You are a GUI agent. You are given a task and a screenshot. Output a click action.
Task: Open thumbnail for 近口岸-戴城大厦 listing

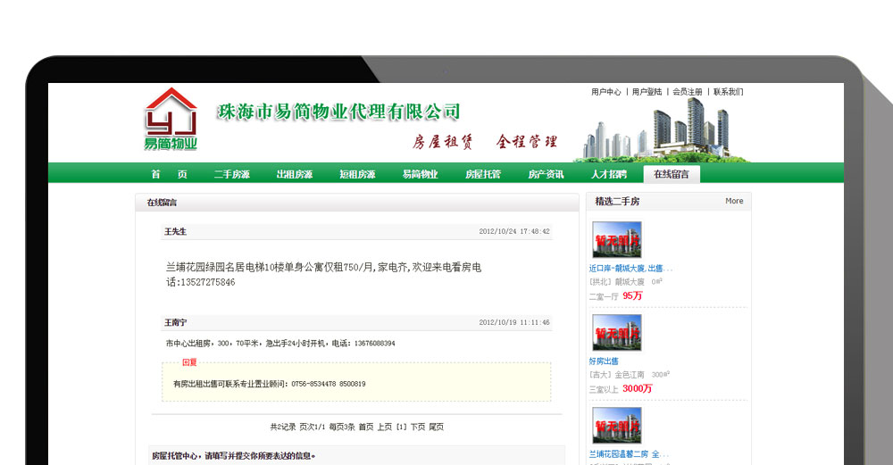point(617,240)
